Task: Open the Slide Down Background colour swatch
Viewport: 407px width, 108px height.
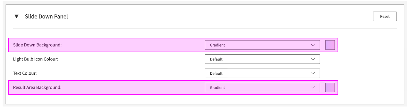Action: (x=330, y=45)
